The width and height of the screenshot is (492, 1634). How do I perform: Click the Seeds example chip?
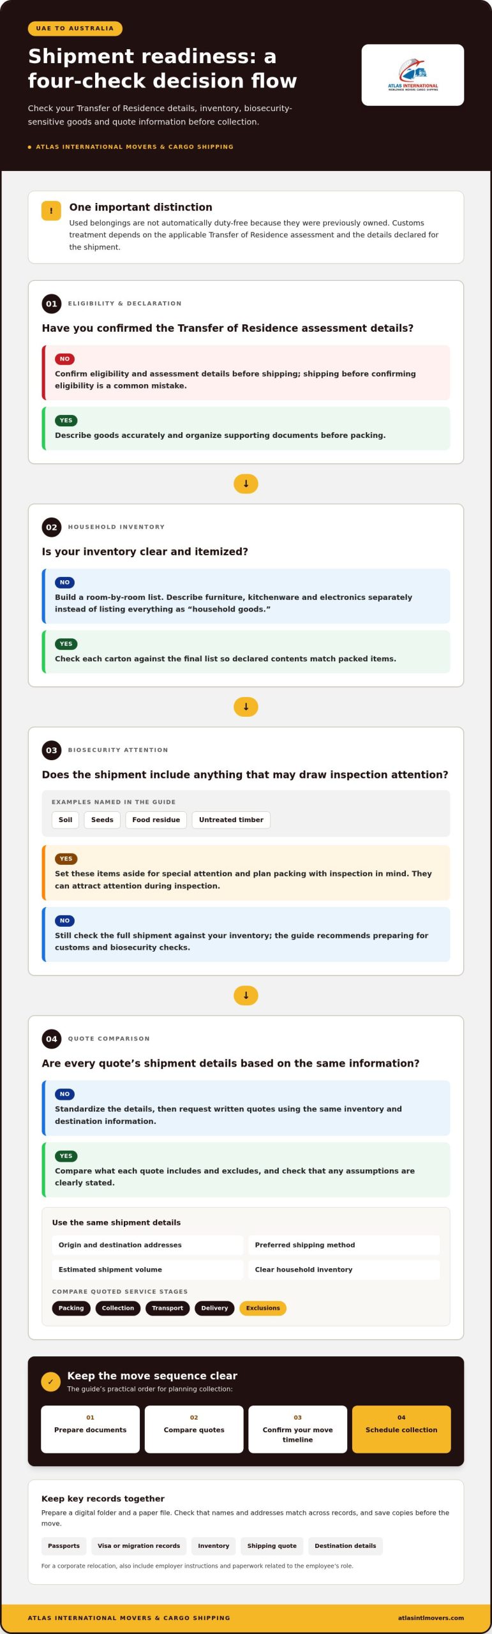coord(102,820)
